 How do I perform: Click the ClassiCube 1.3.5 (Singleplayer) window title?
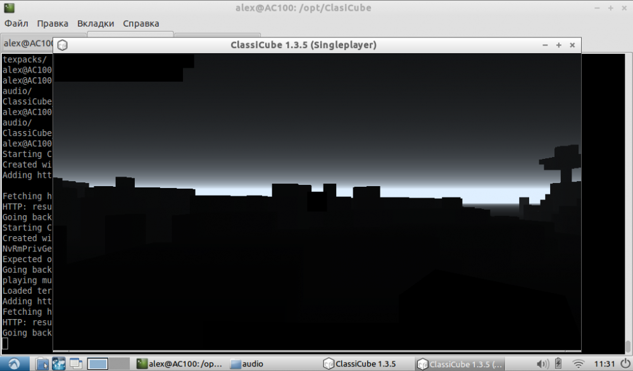pyautogui.click(x=304, y=45)
